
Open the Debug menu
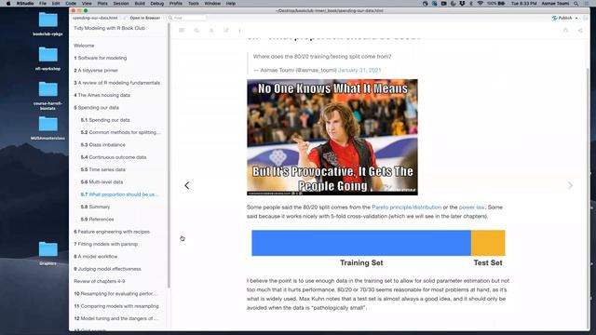tap(156, 4)
